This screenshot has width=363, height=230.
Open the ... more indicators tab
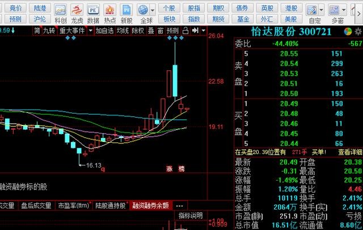click(x=180, y=206)
